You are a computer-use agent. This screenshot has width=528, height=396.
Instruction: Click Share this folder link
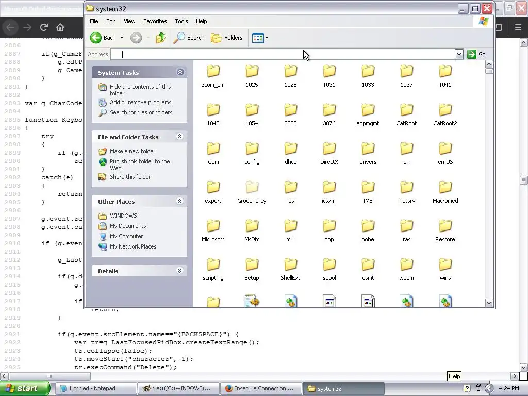tap(130, 177)
